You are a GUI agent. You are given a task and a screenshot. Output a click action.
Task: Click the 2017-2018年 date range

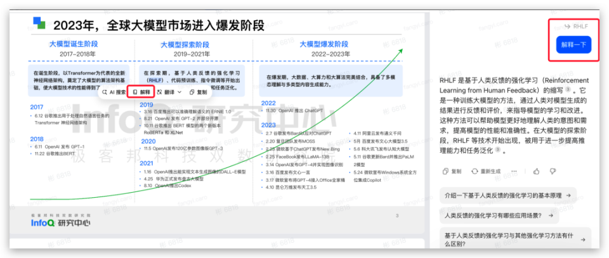77,55
